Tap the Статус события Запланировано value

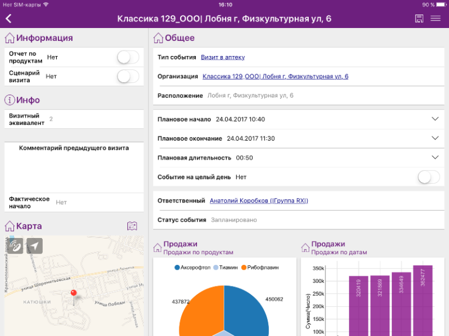pos(234,220)
